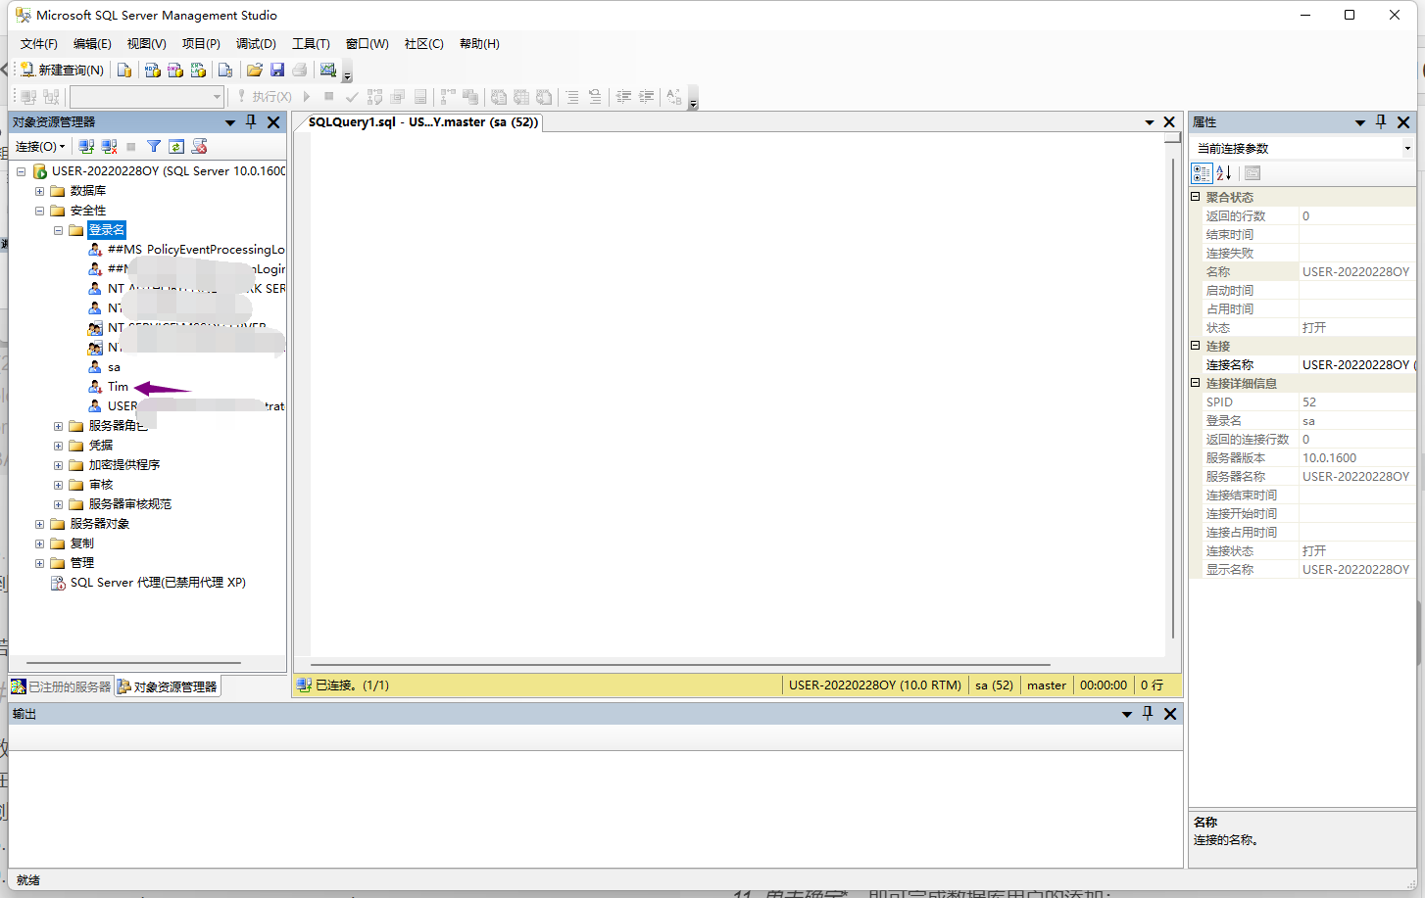1425x898 pixels.
Task: Switch to the 对象资源管理器 bottom tab
Action: (x=167, y=686)
